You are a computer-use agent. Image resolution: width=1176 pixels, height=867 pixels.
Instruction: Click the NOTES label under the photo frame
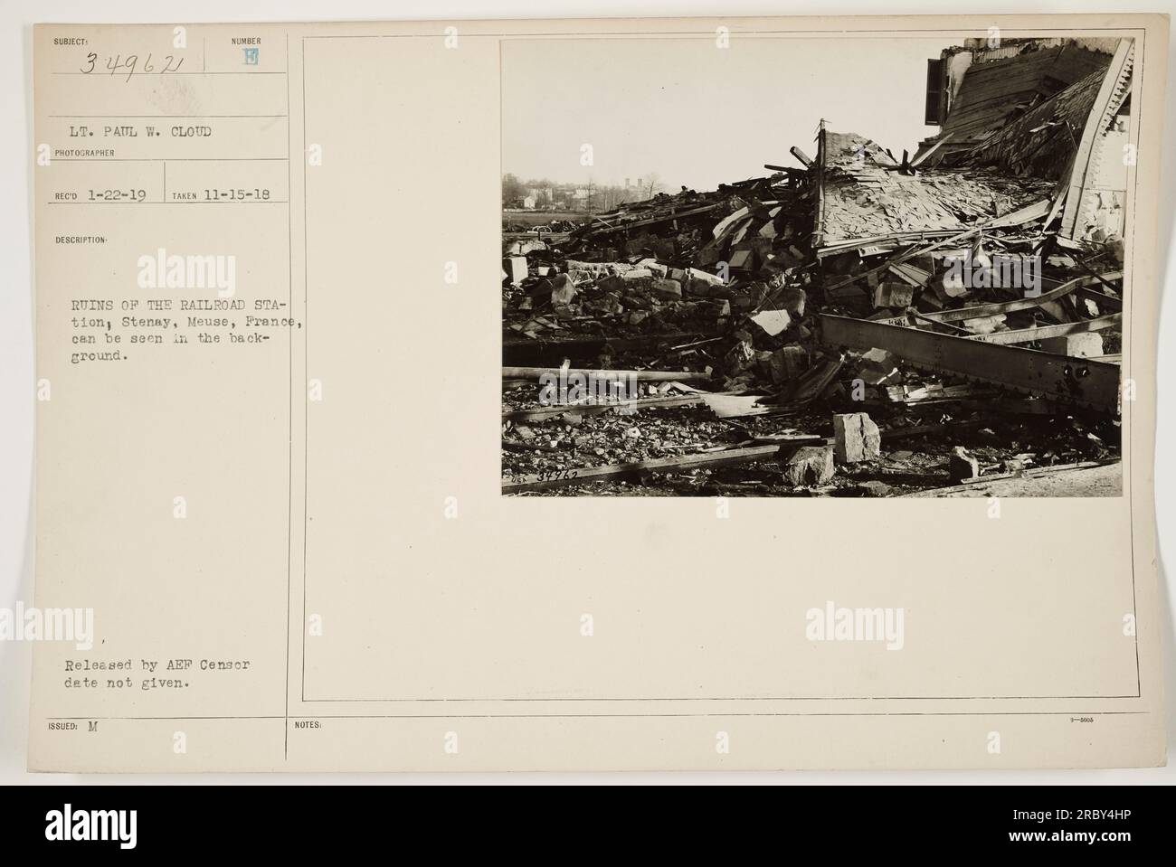304,724
